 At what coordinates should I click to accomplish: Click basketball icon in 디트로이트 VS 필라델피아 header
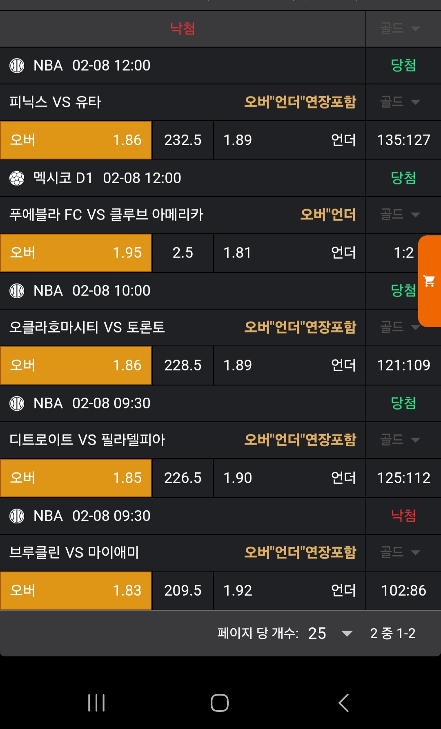17,403
